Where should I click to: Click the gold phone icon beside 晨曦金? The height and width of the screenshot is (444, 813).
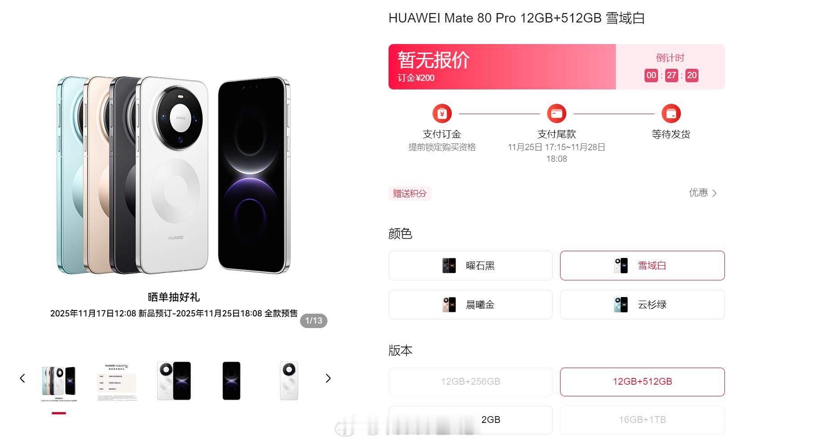[x=449, y=305]
